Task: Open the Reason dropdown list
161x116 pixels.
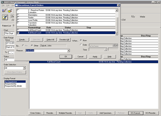Action: click(68, 51)
